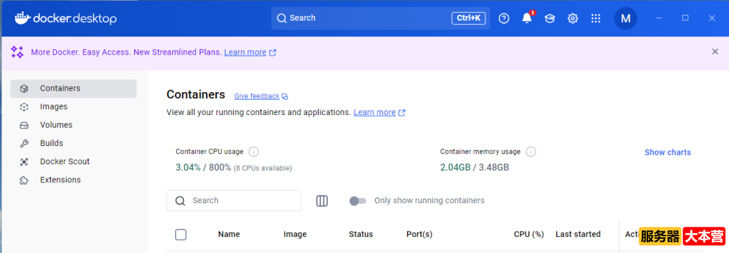The image size is (729, 253).
Task: Sort by the Last started column header
Action: click(x=578, y=234)
